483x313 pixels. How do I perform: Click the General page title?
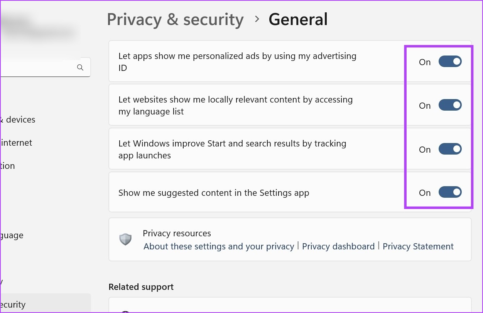point(298,19)
